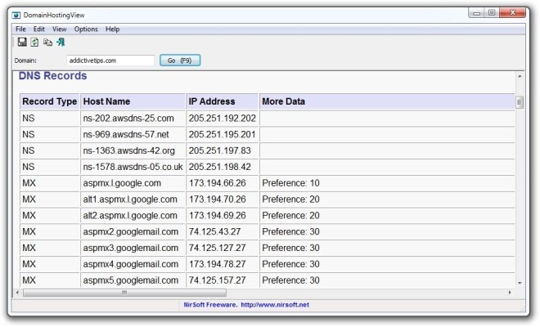This screenshot has width=540, height=327.
Task: Open the View menu
Action: pos(59,29)
